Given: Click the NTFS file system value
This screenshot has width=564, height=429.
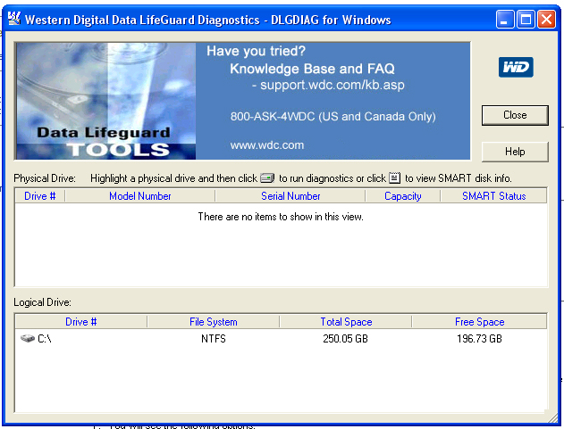Looking at the screenshot, I should coord(214,339).
